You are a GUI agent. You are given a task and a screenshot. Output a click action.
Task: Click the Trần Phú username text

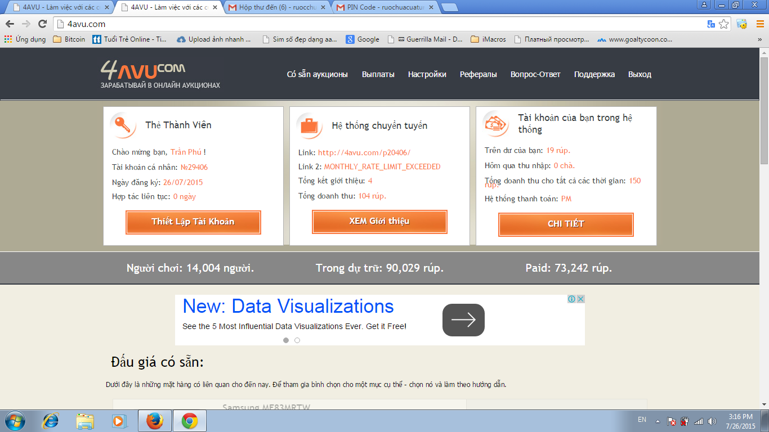(186, 152)
